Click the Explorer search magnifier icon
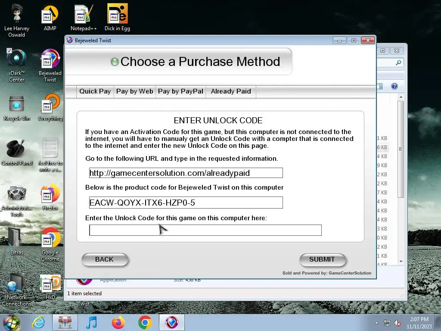The height and width of the screenshot is (331, 441). 398,62
